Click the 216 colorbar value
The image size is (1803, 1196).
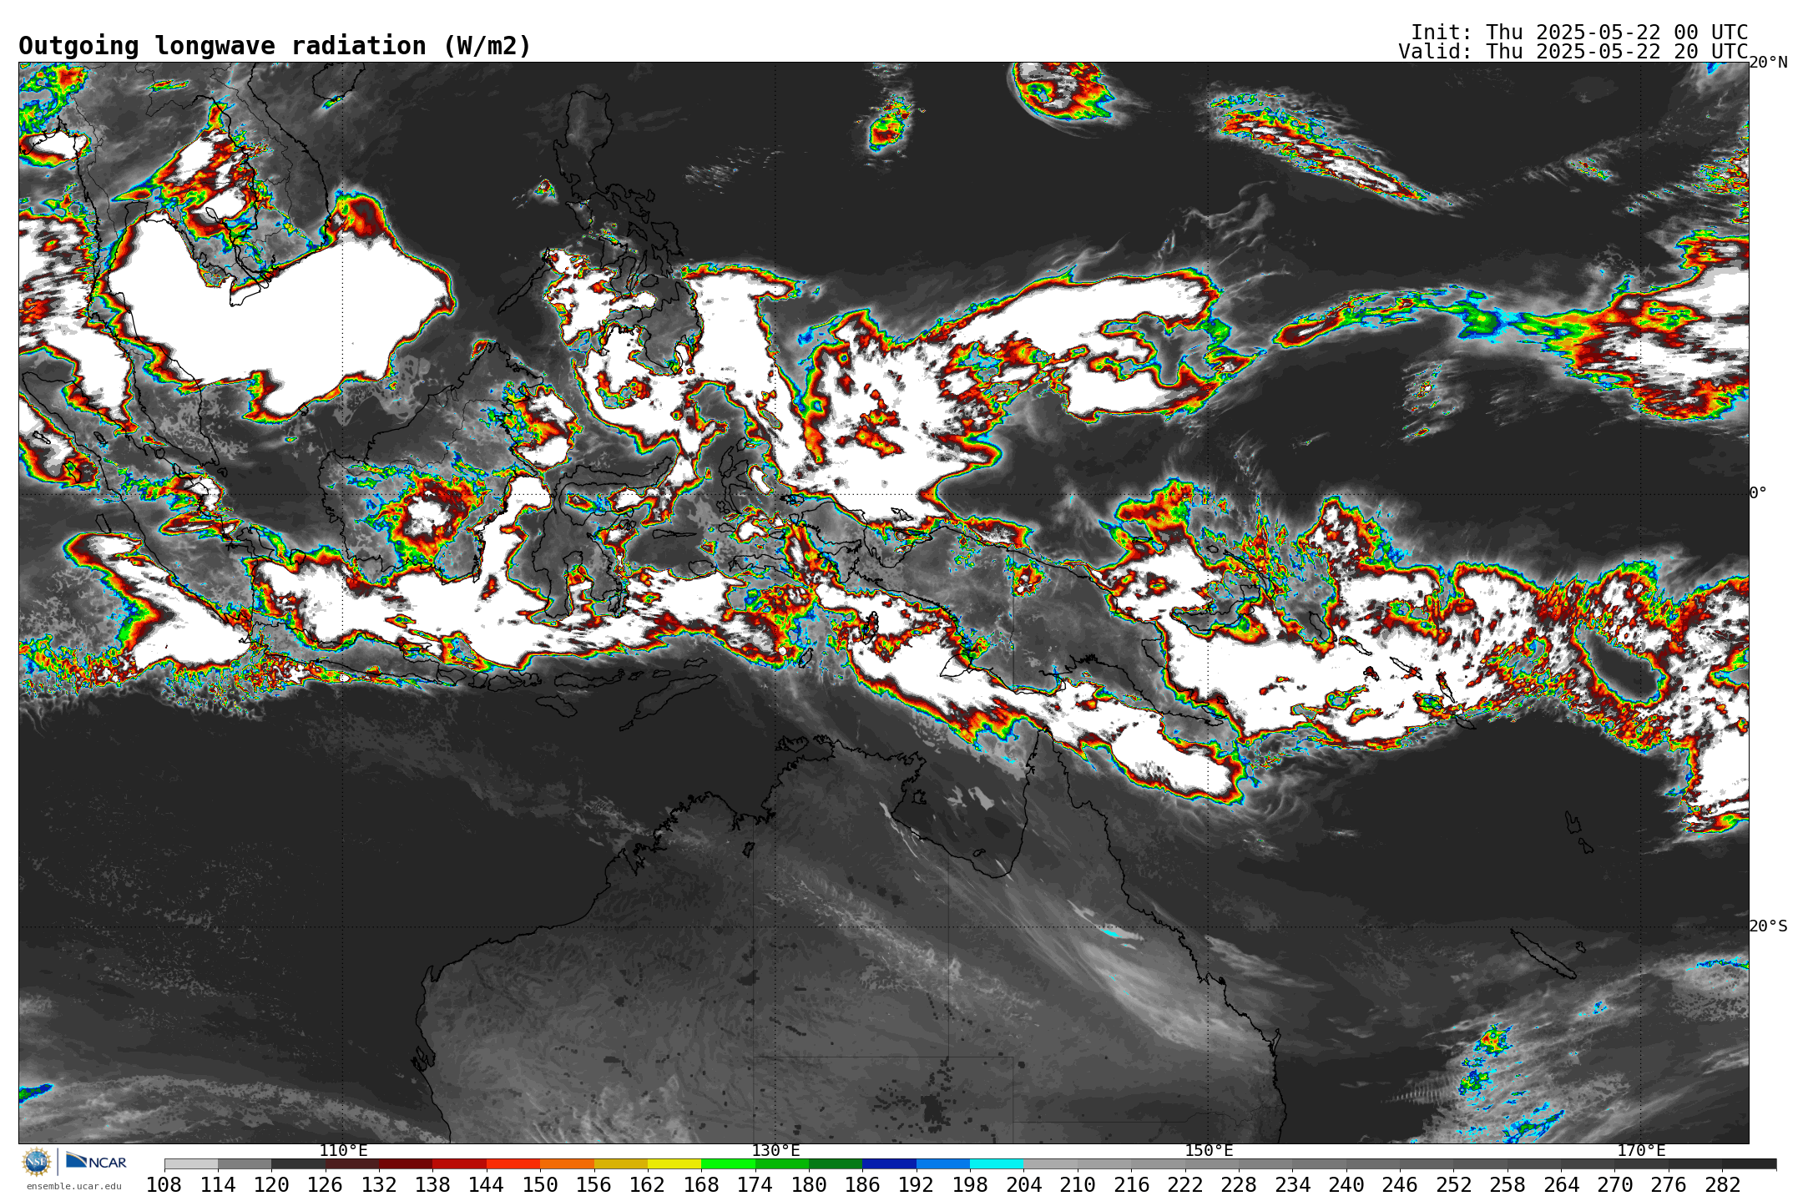1131,1185
